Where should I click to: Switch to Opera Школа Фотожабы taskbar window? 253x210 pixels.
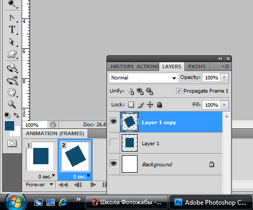pos(126,202)
